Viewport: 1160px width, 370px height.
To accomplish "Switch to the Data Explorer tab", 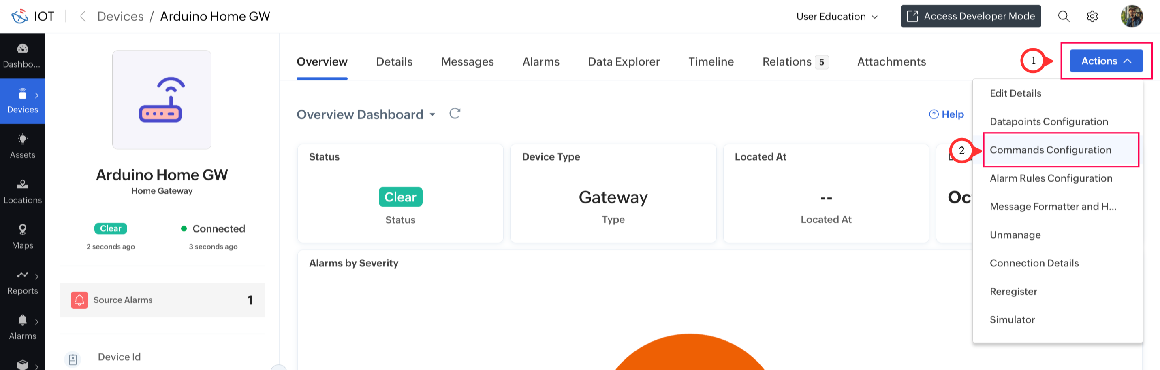I will [x=624, y=61].
